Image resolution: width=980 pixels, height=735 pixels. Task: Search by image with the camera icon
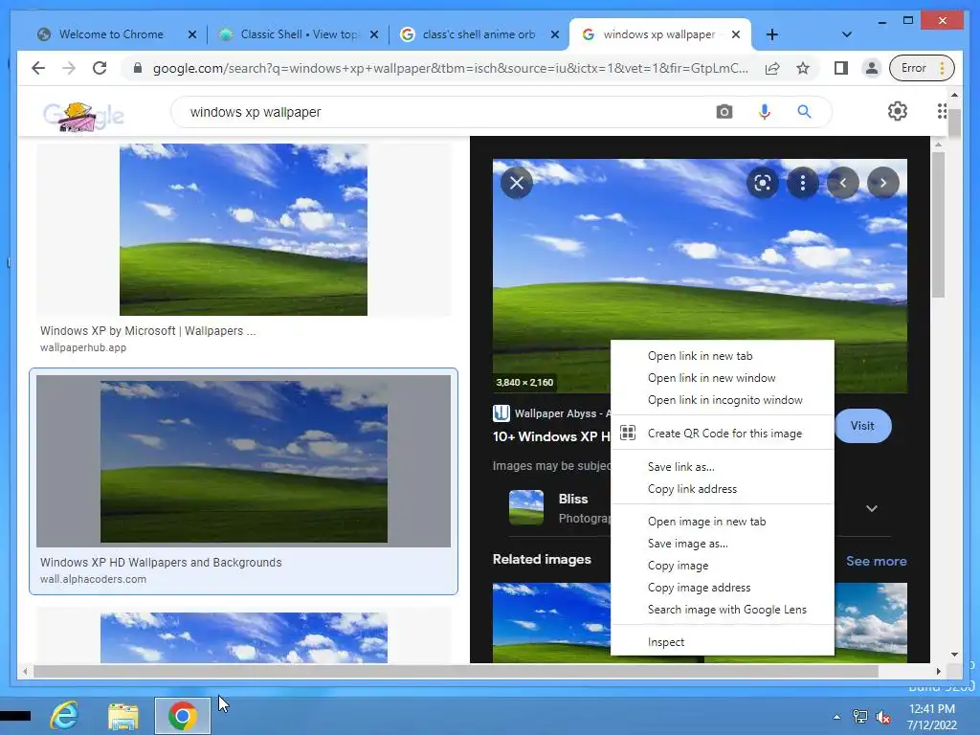(724, 112)
